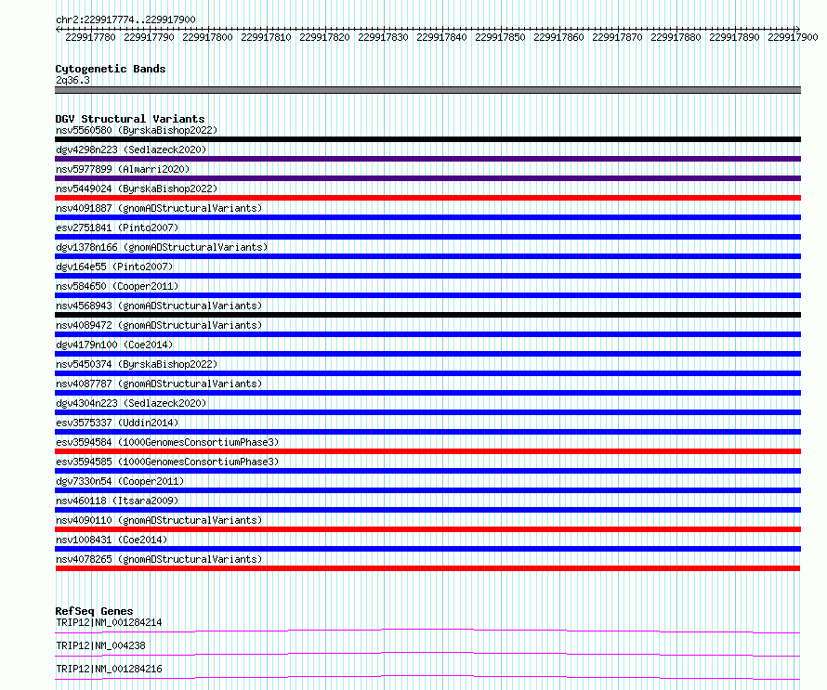Open variant nsv4568943 (gnomADStructuralVariants)
The height and width of the screenshot is (690, 827).
[159, 306]
